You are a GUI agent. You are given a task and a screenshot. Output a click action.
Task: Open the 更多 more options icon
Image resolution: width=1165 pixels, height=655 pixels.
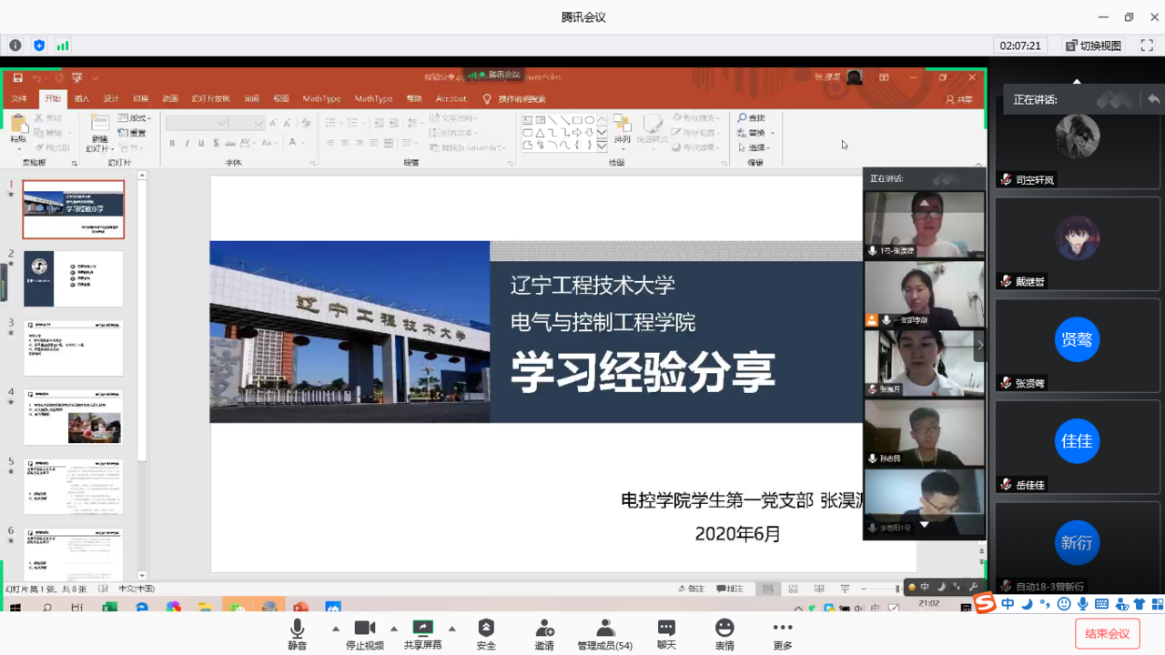tap(783, 632)
